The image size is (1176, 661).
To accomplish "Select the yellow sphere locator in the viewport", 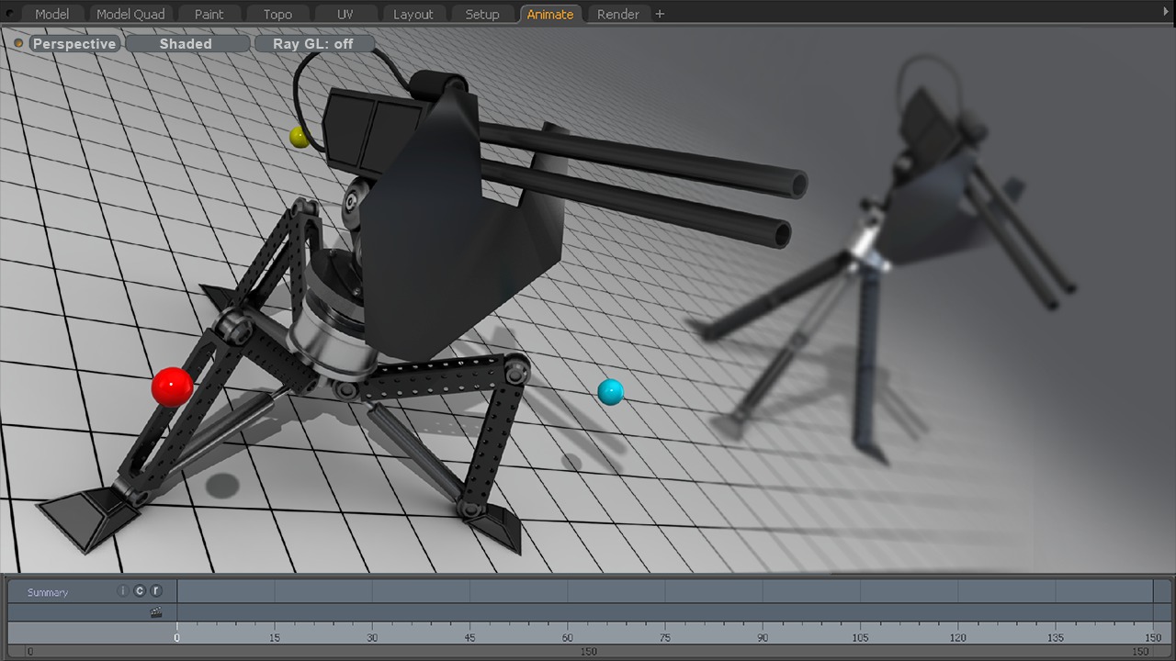I will point(299,137).
